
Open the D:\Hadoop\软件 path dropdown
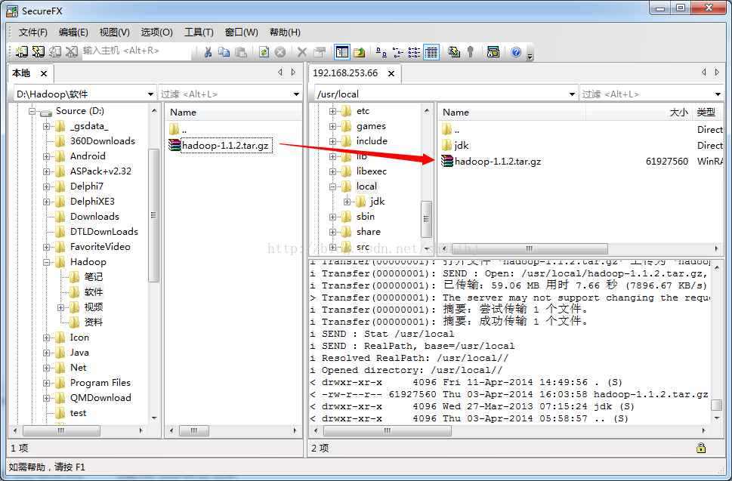click(x=150, y=94)
